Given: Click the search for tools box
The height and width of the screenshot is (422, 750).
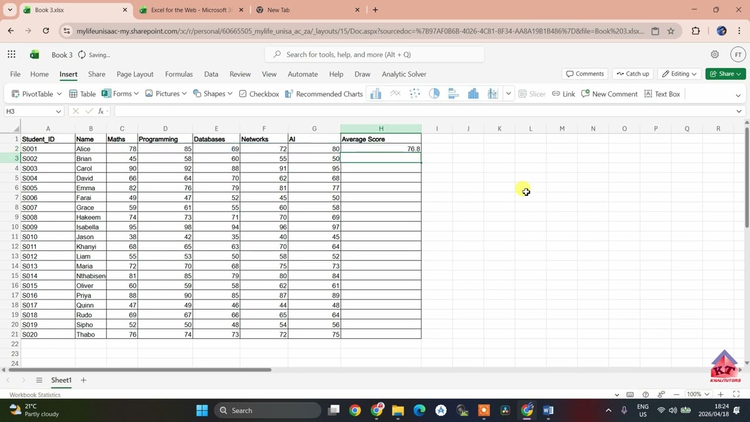Looking at the screenshot, I should click(375, 55).
